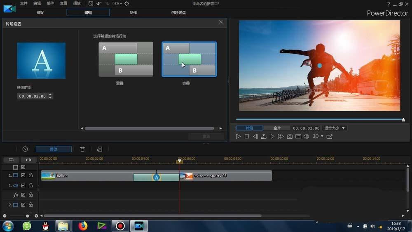Expand the 3D mode dropdown arrow
This screenshot has height=232, width=412.
322,136
